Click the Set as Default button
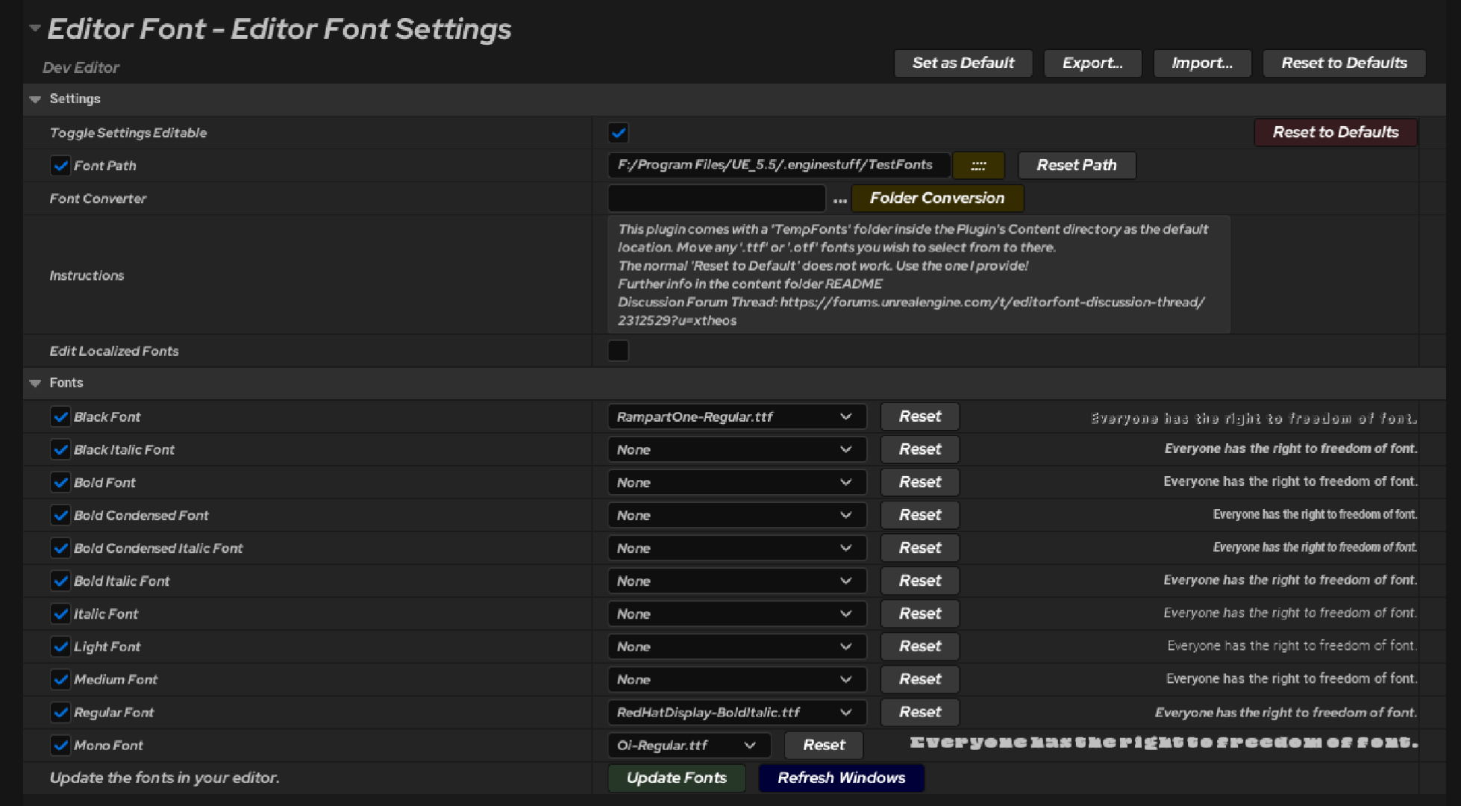This screenshot has height=806, width=1461. coord(963,63)
